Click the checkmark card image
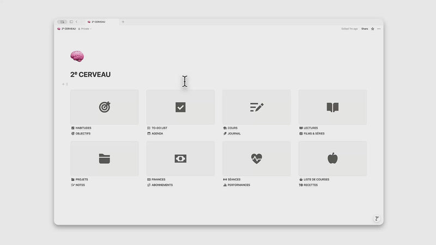 [x=180, y=107]
